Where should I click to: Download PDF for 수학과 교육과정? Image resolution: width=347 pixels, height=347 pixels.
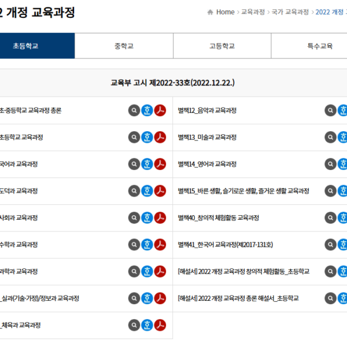[x=160, y=245]
